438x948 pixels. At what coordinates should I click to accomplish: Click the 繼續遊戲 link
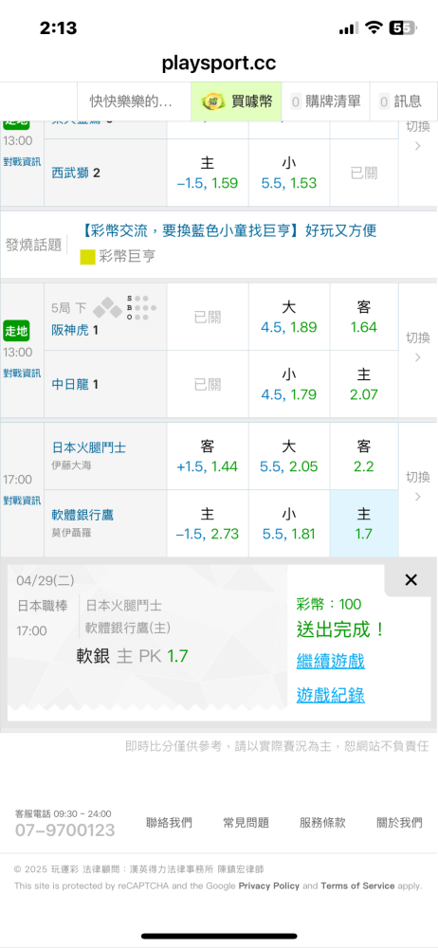pyautogui.click(x=330, y=662)
